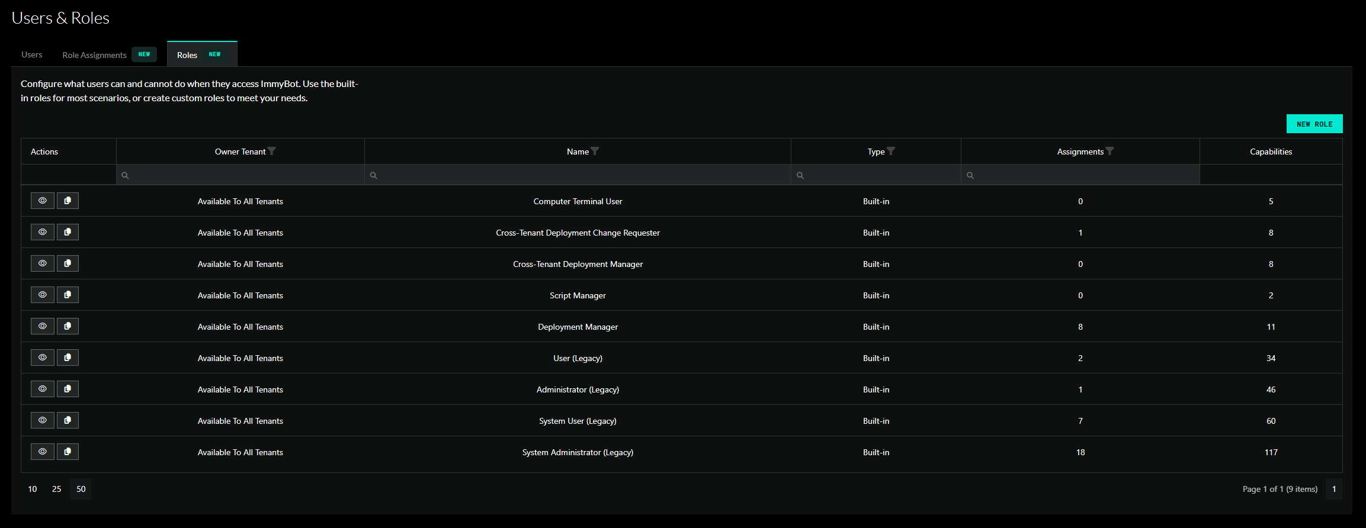
Task: View the System Administrator (Legacy) role
Action: [43, 452]
